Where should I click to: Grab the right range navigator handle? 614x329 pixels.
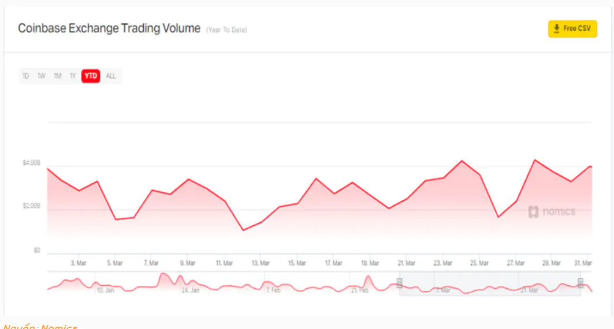pyautogui.click(x=580, y=283)
